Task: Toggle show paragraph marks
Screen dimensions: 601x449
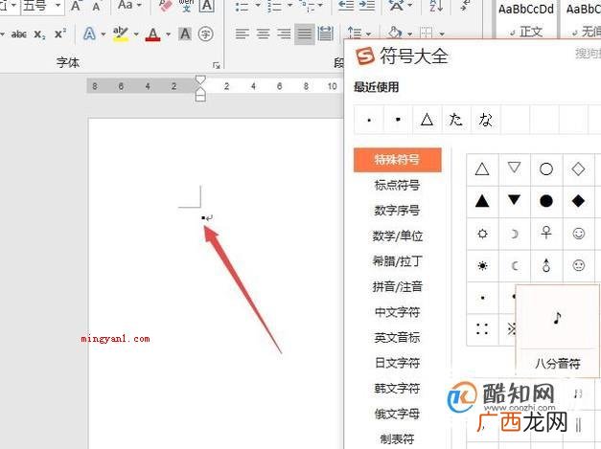Action: coord(465,6)
